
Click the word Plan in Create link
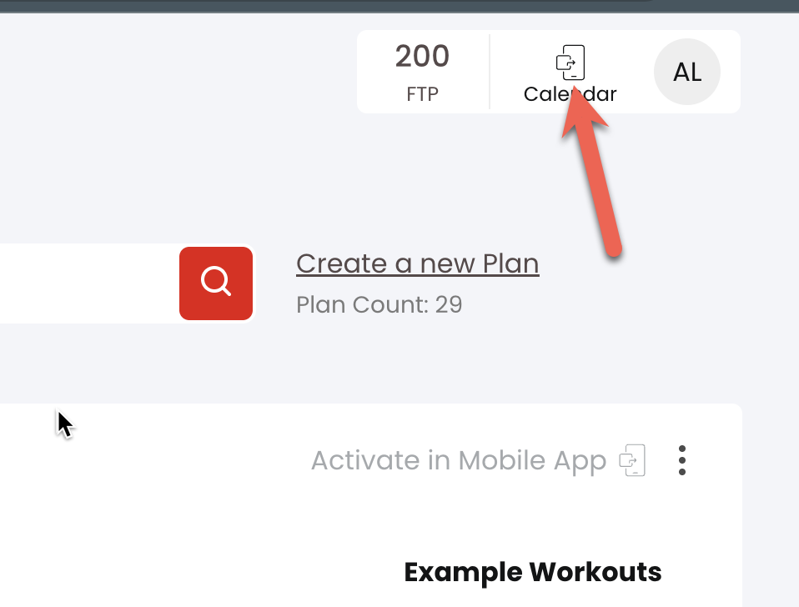[x=510, y=263]
